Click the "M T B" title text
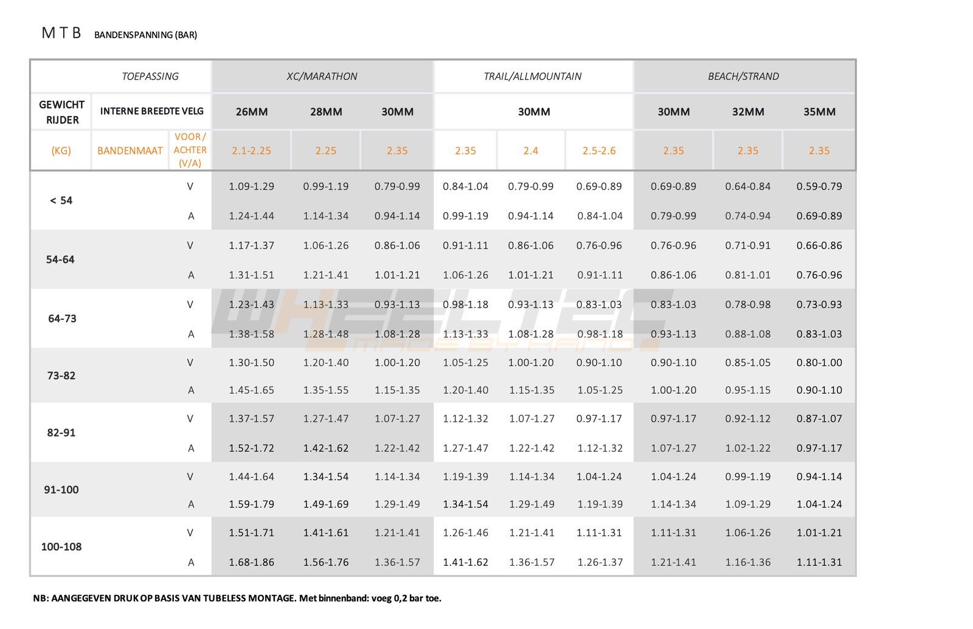Image resolution: width=973 pixels, height=629 pixels. pyautogui.click(x=61, y=33)
